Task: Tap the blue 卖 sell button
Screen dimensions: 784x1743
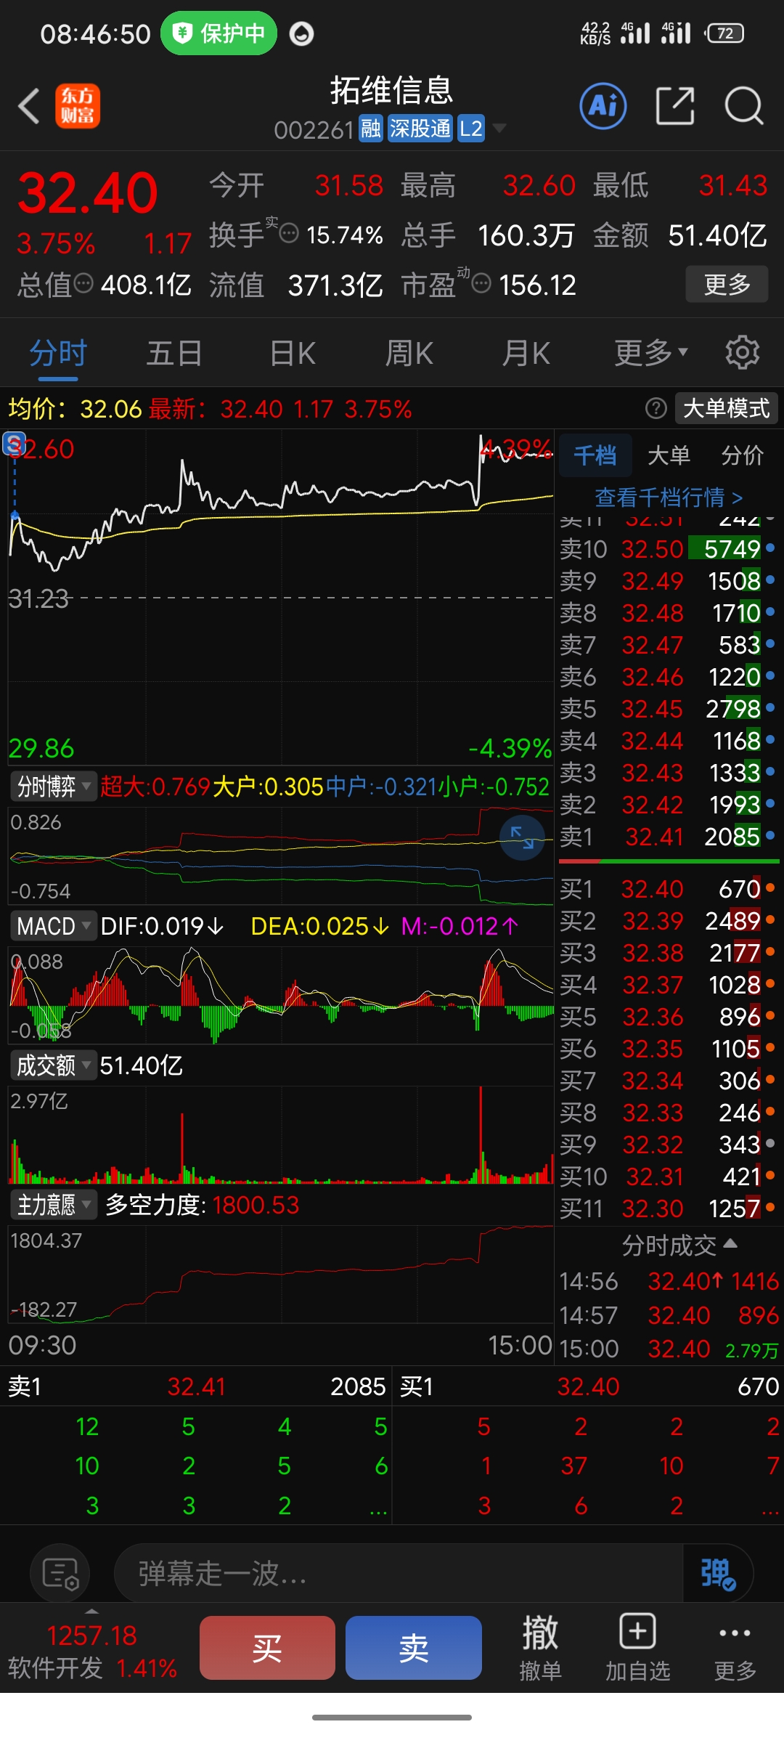Action: point(414,1648)
